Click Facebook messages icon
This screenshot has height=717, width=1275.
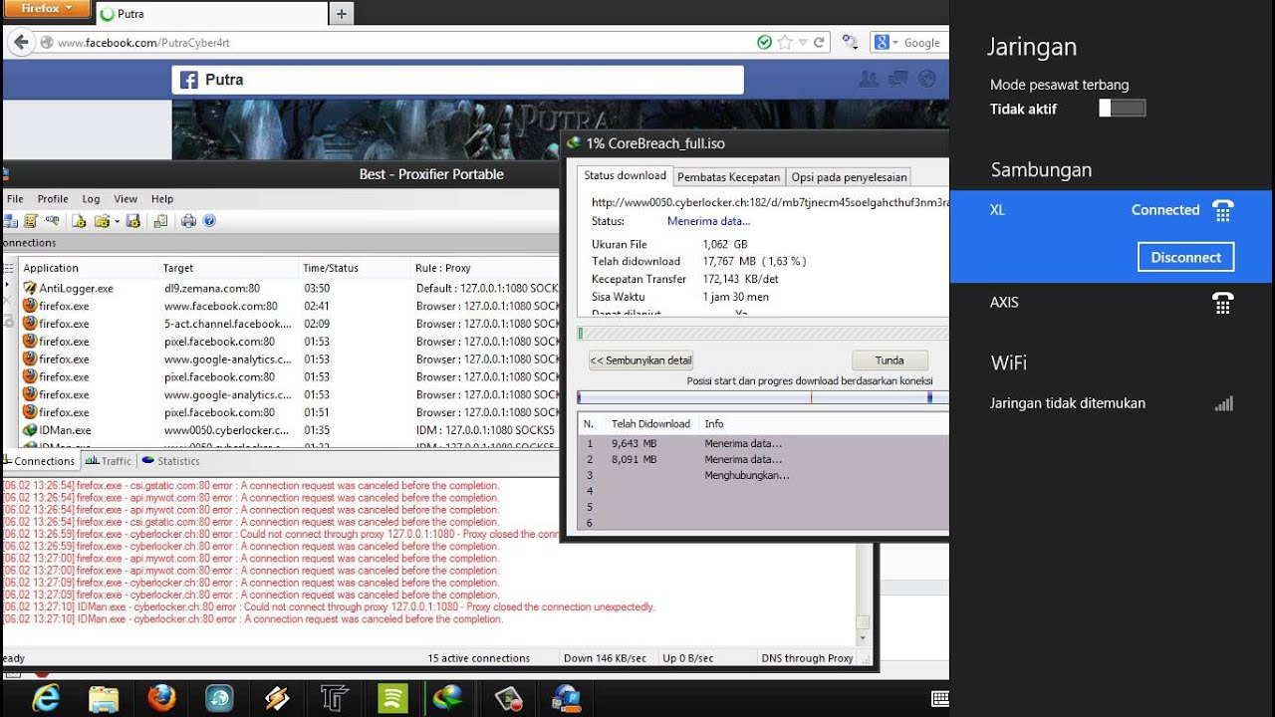[897, 79]
